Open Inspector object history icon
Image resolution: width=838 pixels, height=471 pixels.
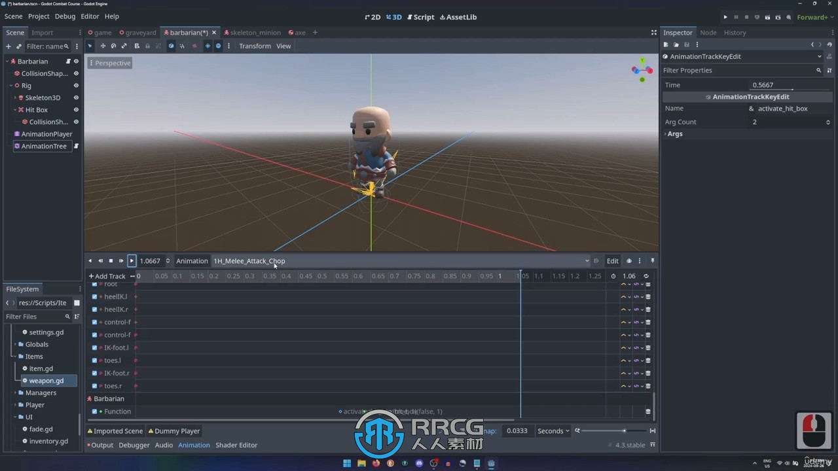tap(828, 44)
